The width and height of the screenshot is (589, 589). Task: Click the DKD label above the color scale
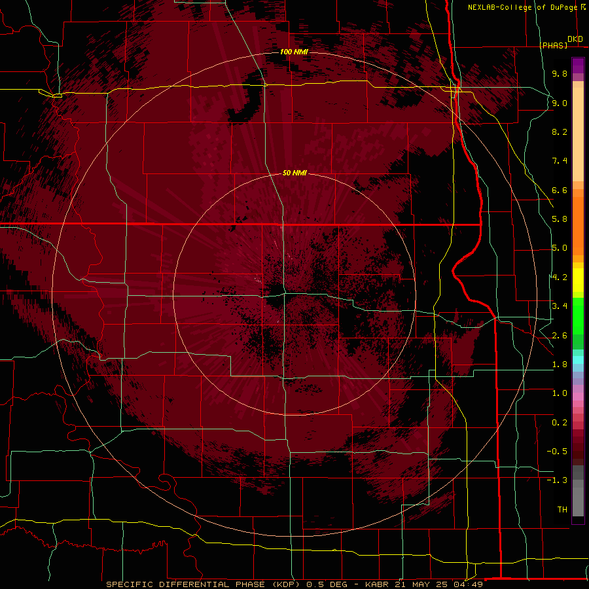[575, 39]
